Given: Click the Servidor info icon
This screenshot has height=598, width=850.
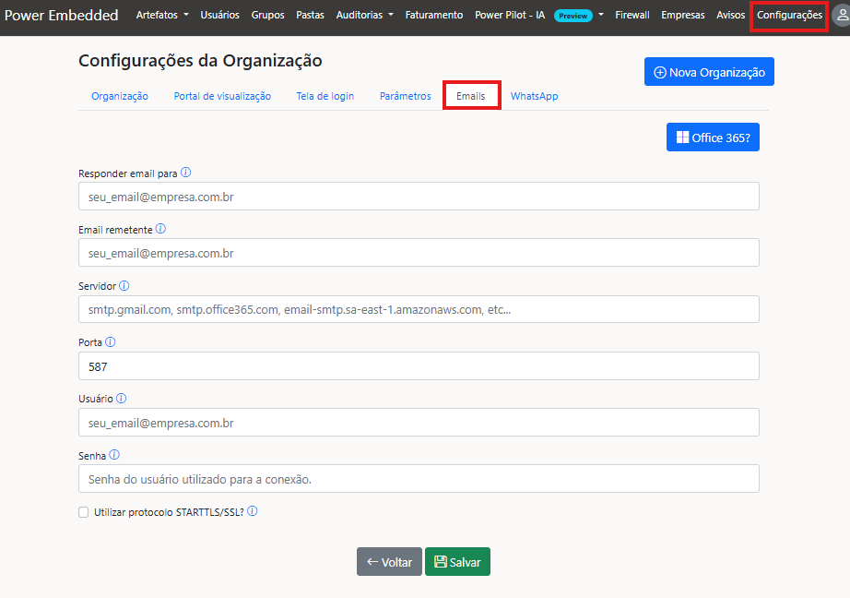Looking at the screenshot, I should click(124, 286).
